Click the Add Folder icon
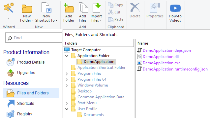This screenshot has width=210, height=118. pos(69,8)
